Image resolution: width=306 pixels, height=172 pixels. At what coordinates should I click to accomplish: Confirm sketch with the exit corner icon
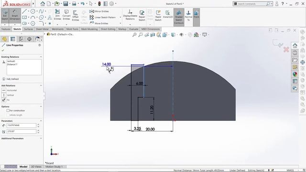278,43
